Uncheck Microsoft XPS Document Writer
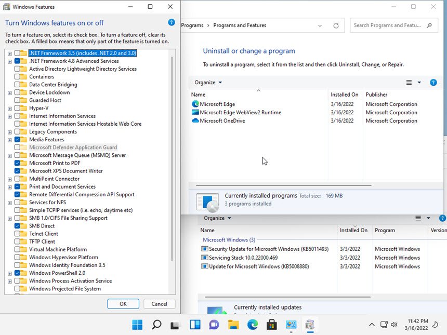This screenshot has height=335, width=447. [17, 171]
